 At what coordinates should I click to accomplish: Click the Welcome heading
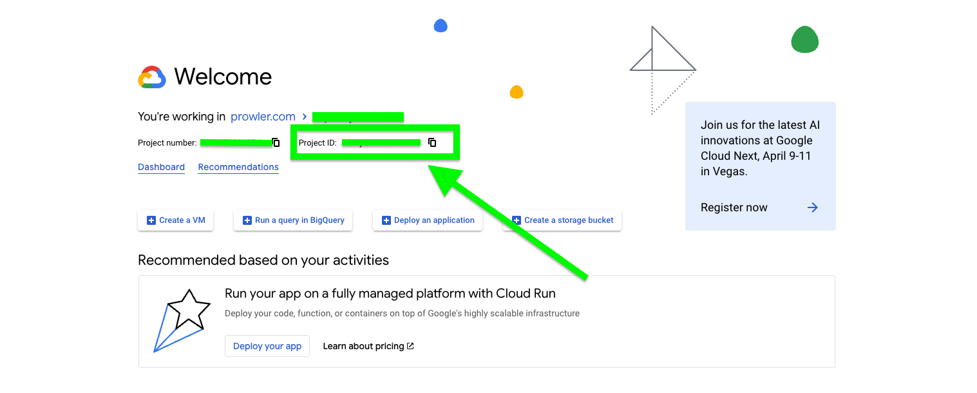[223, 77]
